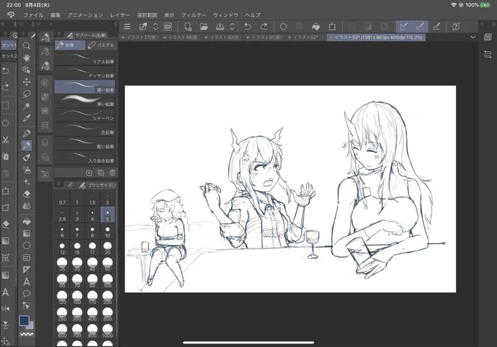Click the help question mark icon
The height and width of the screenshot is (347, 497).
click(456, 26)
